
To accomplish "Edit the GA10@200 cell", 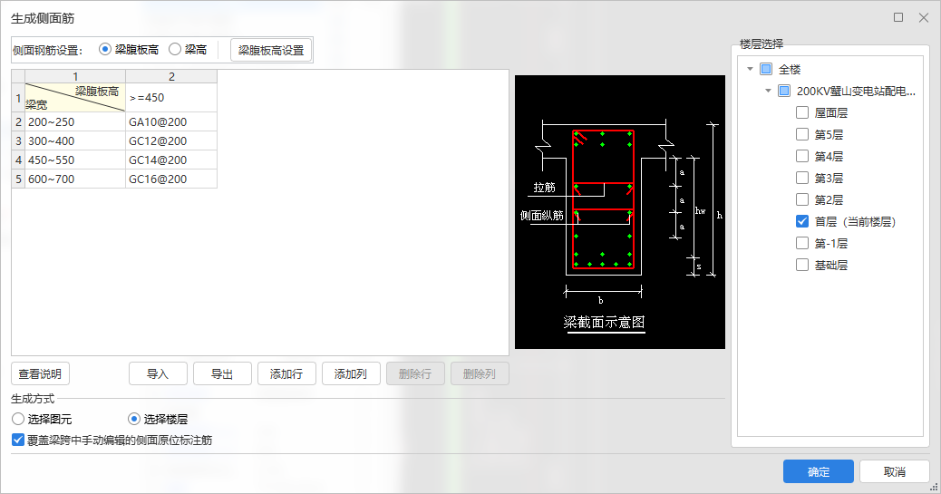I will coord(171,121).
